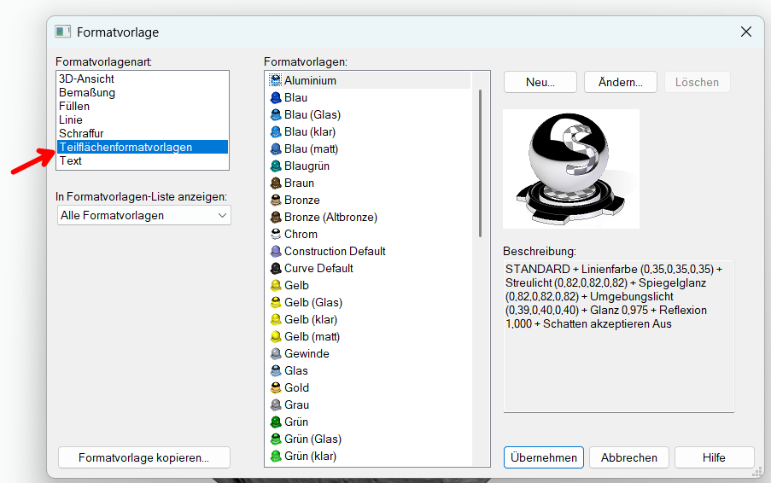771x483 pixels.
Task: Click the Blau material sphere icon
Action: (x=276, y=98)
